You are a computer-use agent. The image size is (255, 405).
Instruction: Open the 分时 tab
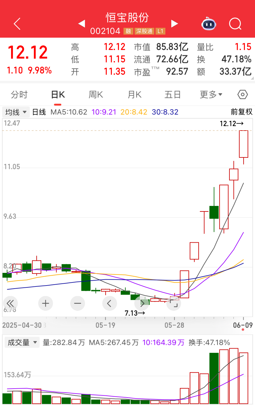click(x=19, y=94)
